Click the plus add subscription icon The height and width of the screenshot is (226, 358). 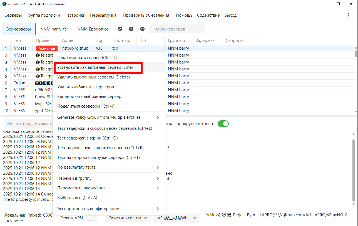131,29
